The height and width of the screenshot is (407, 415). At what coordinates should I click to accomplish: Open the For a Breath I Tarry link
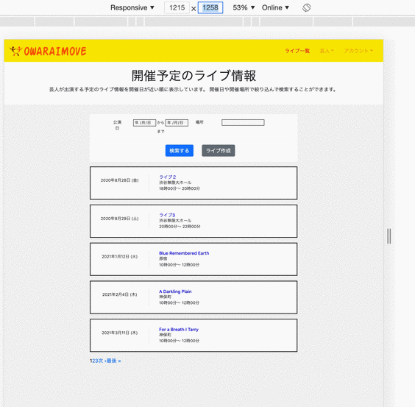(179, 330)
